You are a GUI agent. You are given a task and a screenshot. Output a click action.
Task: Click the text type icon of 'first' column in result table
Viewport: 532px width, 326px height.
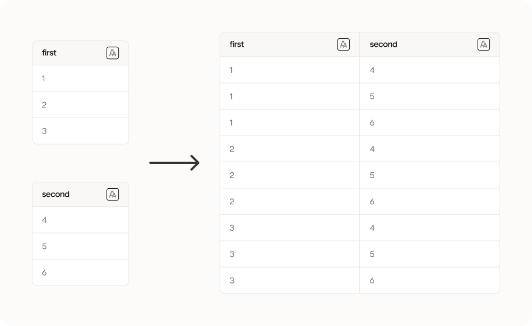click(343, 45)
